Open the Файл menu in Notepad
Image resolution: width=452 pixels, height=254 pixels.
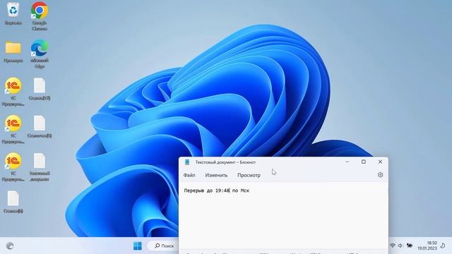tap(189, 175)
